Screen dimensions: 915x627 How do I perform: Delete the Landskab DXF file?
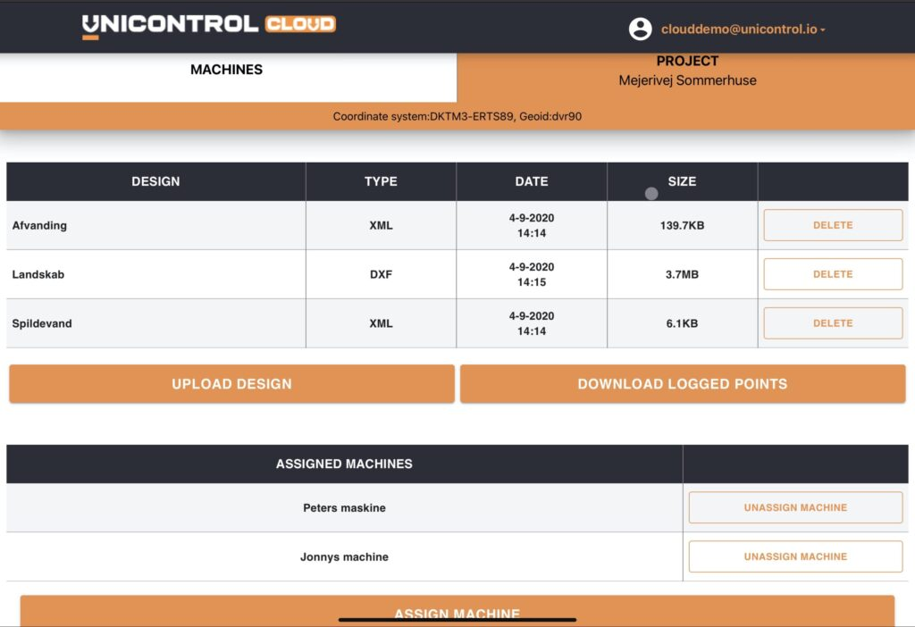[x=832, y=273]
